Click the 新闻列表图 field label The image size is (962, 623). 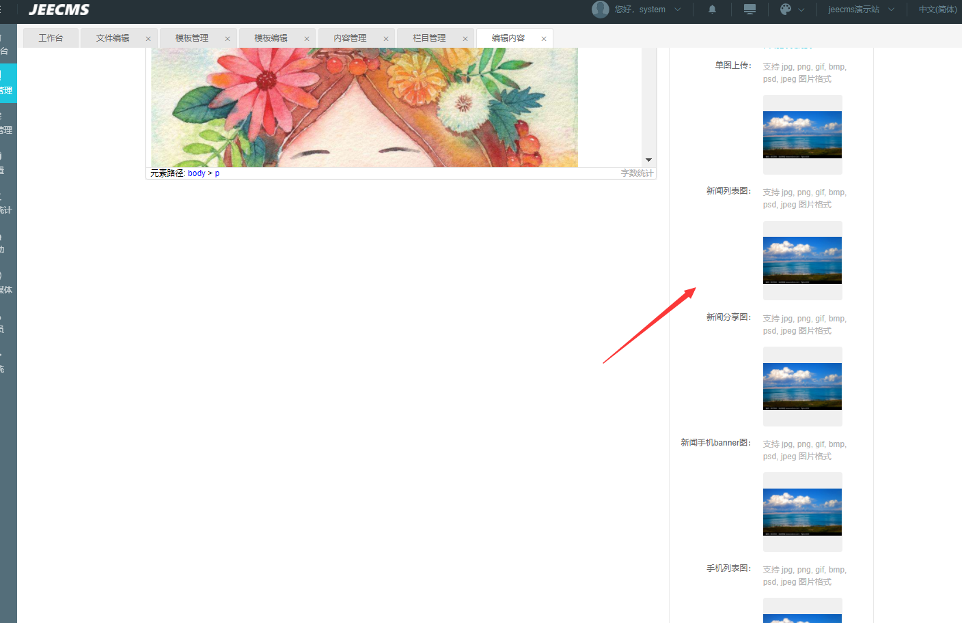click(729, 191)
